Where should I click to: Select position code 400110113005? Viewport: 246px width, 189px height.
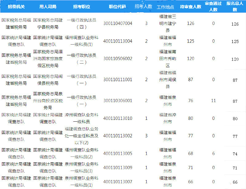[118, 154]
